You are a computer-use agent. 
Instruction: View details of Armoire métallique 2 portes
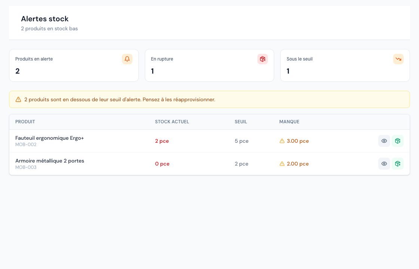coord(384,164)
